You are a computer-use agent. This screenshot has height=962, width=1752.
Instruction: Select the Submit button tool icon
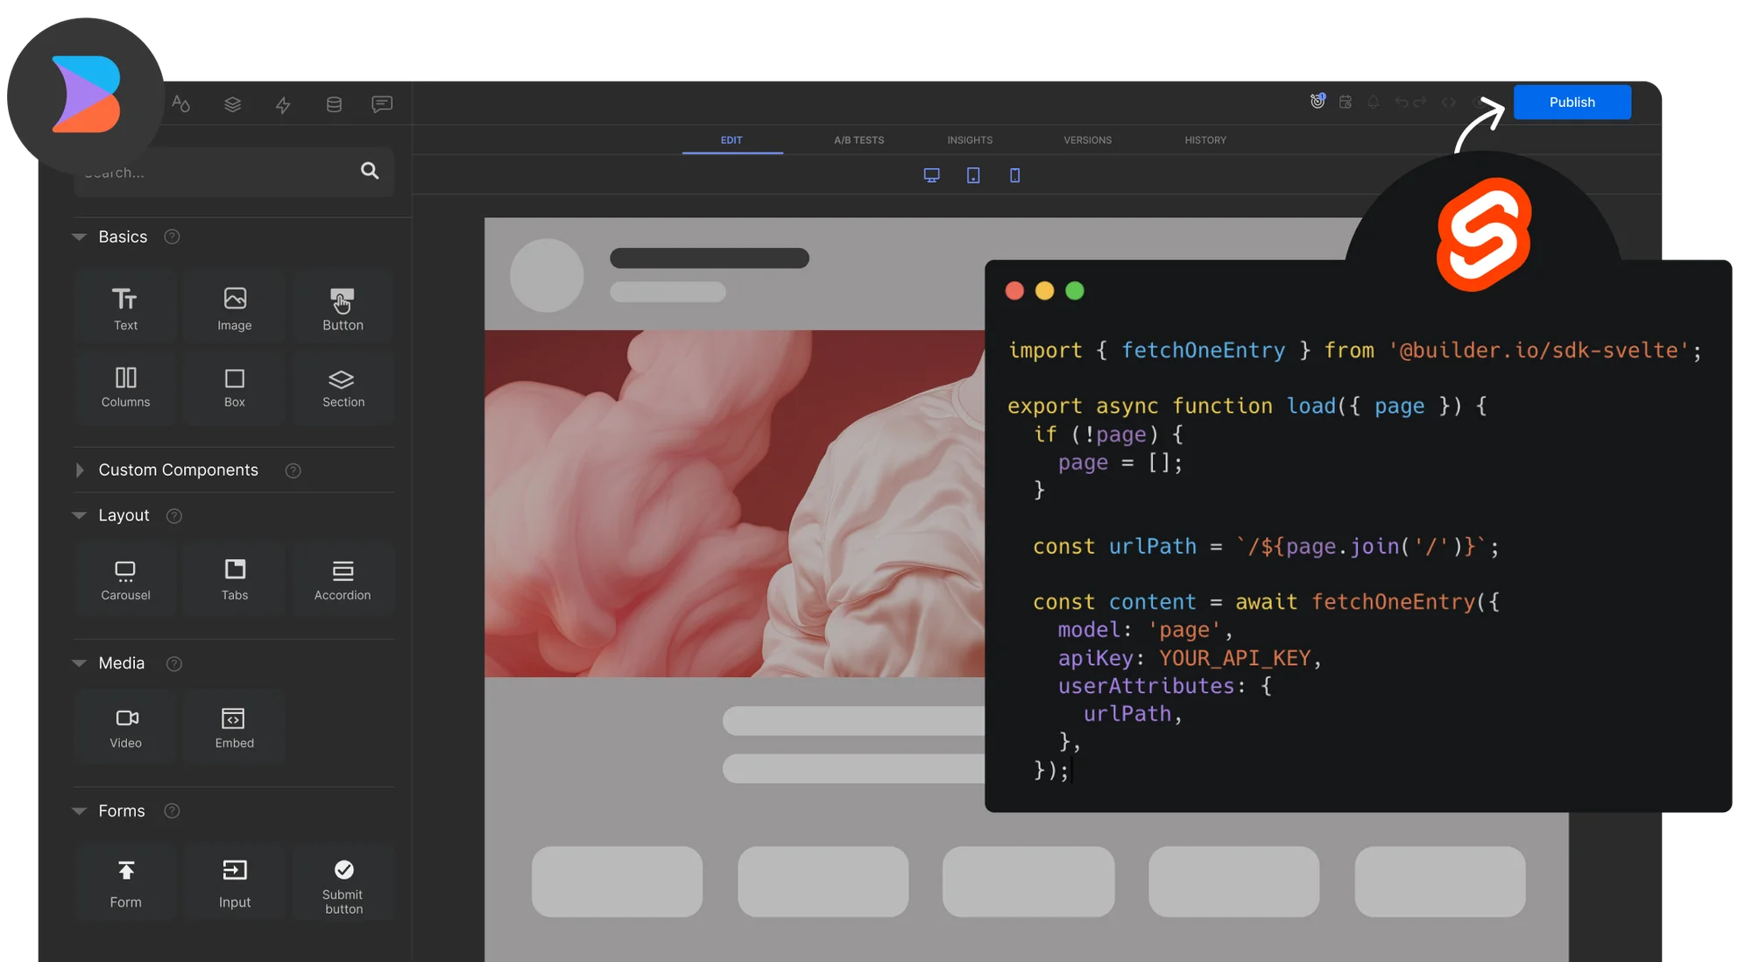(341, 870)
